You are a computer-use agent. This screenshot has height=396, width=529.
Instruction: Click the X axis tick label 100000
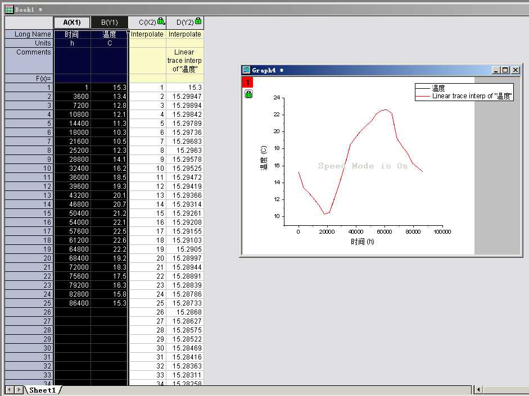[x=442, y=232]
